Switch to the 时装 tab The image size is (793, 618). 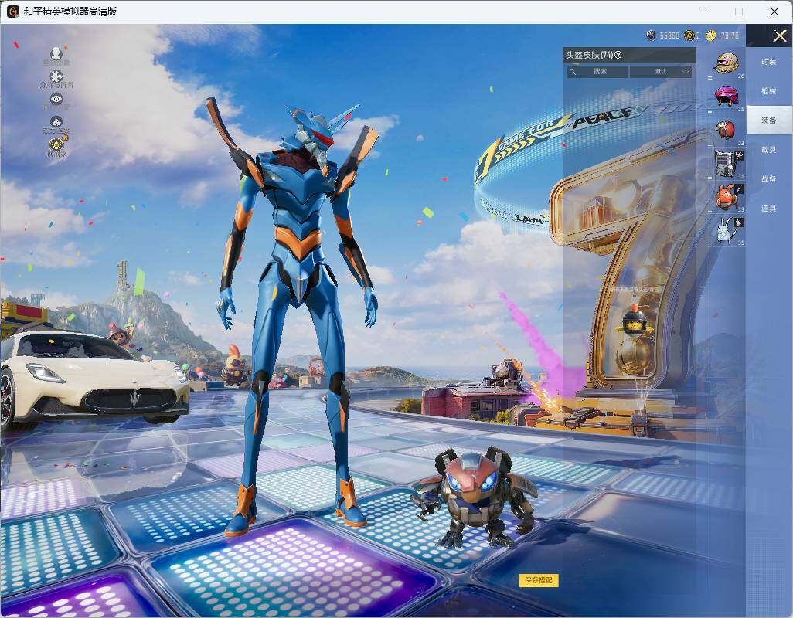pos(769,62)
